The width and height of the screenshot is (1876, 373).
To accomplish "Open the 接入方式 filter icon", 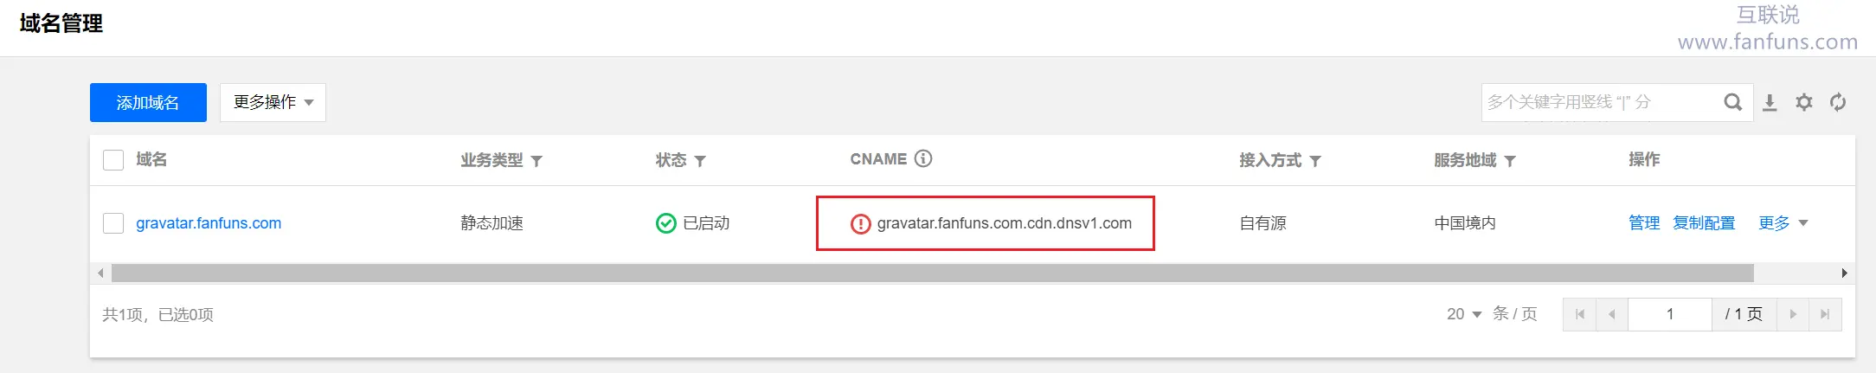I will pos(1315,161).
